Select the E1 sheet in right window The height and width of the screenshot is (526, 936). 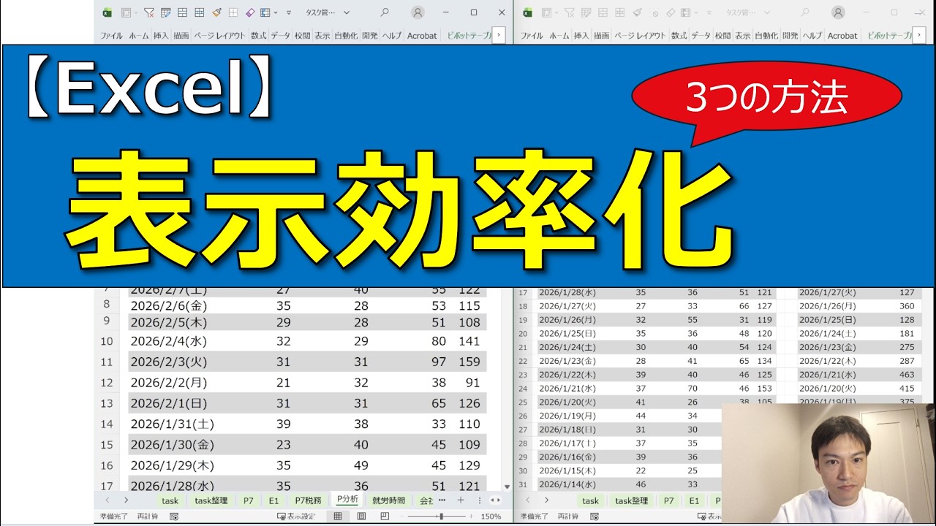tap(694, 500)
